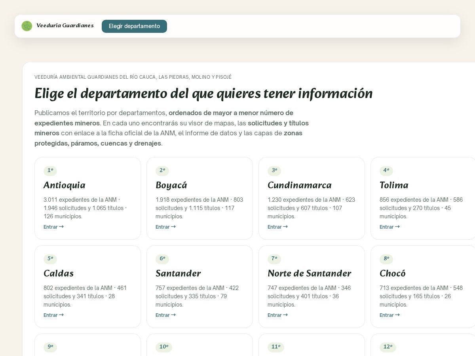Image resolution: width=475 pixels, height=356 pixels.
Task: Open the Chocó Entrar link
Action: 389,315
